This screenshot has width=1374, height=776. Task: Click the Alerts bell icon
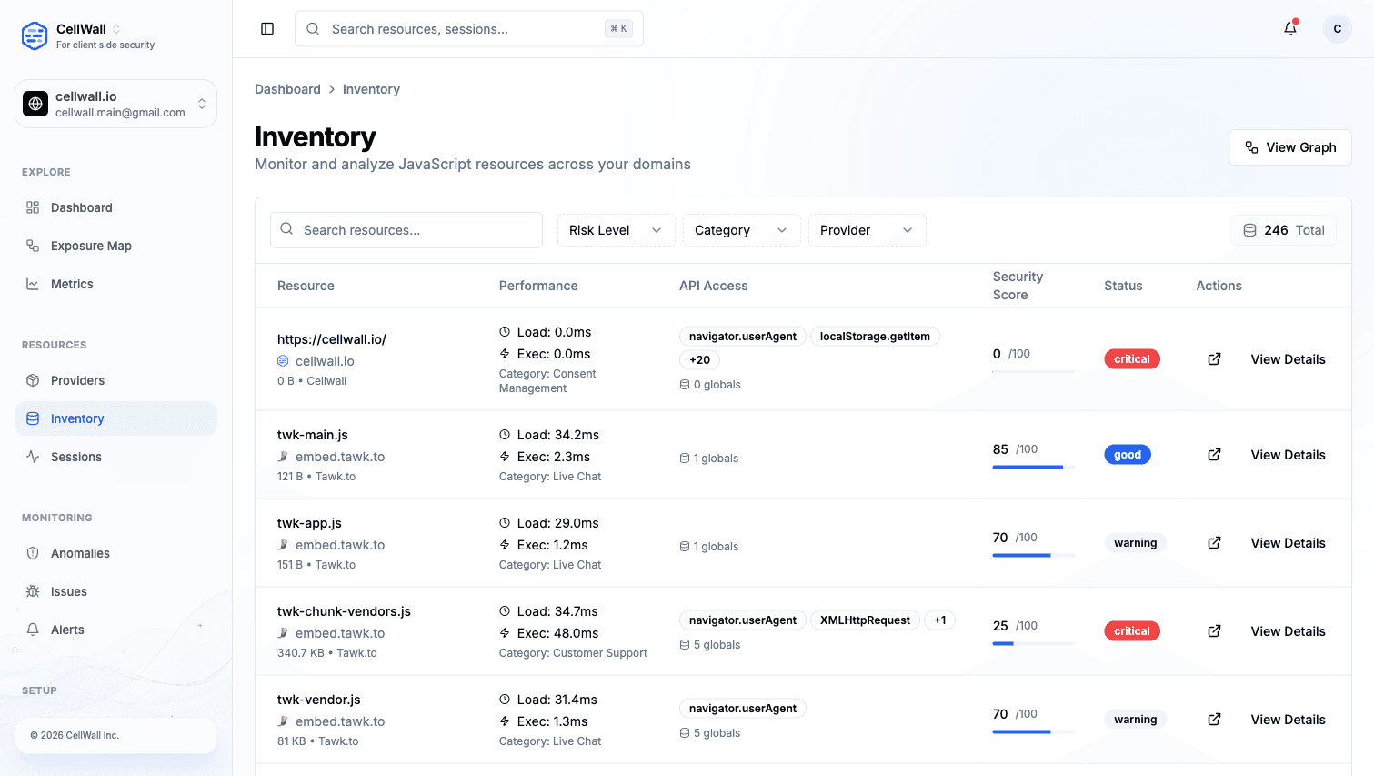point(33,630)
